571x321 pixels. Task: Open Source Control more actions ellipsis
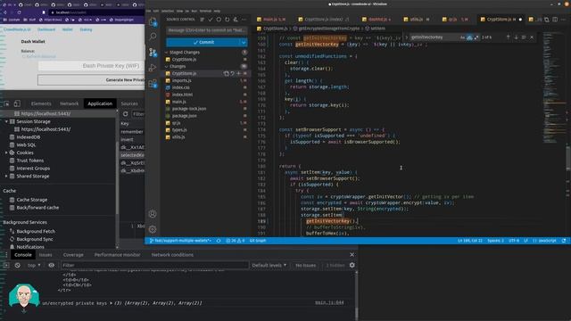244,20
